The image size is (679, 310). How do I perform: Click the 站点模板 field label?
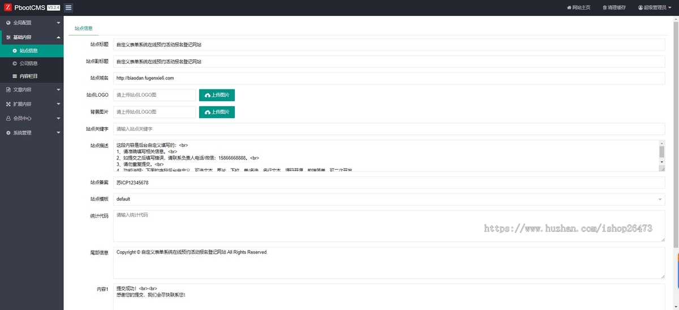click(x=99, y=199)
